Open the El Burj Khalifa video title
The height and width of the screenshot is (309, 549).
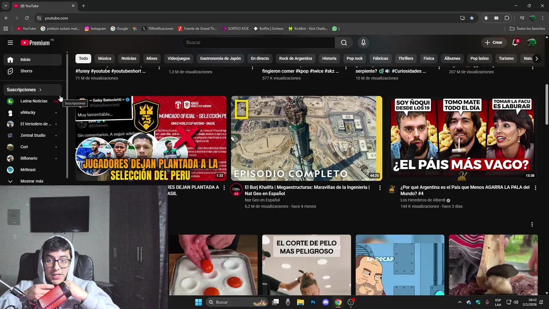pos(307,190)
